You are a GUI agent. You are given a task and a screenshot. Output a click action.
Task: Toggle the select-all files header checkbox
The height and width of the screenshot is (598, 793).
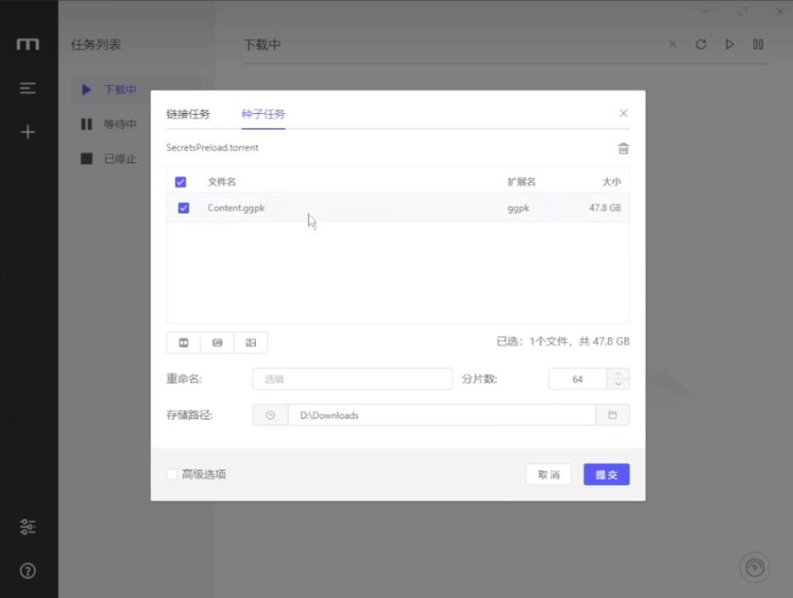[x=180, y=181]
